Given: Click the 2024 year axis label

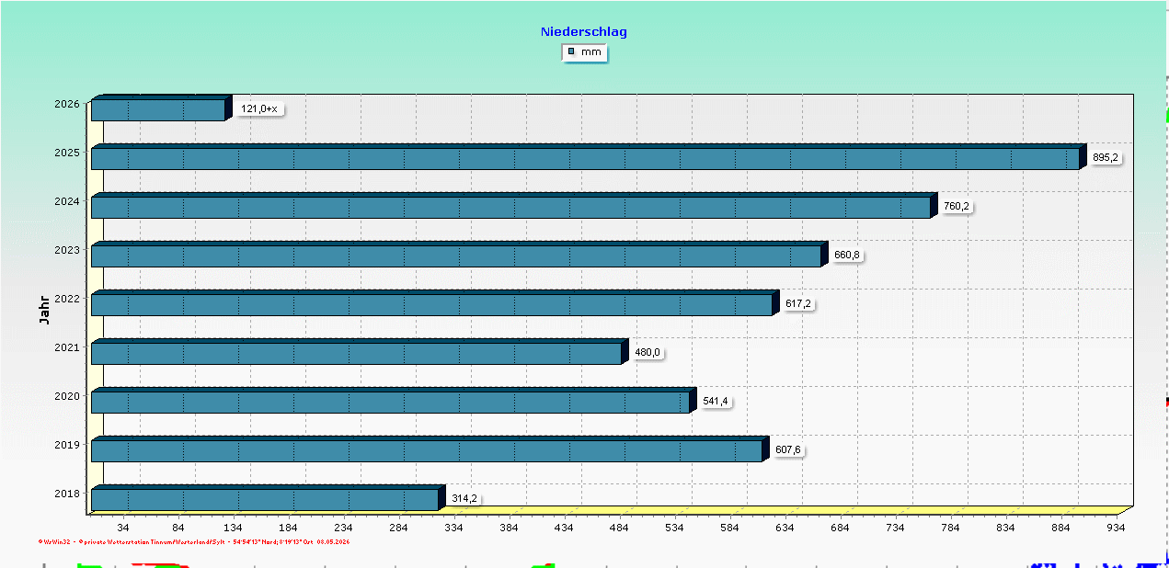Looking at the screenshot, I should (x=67, y=201).
